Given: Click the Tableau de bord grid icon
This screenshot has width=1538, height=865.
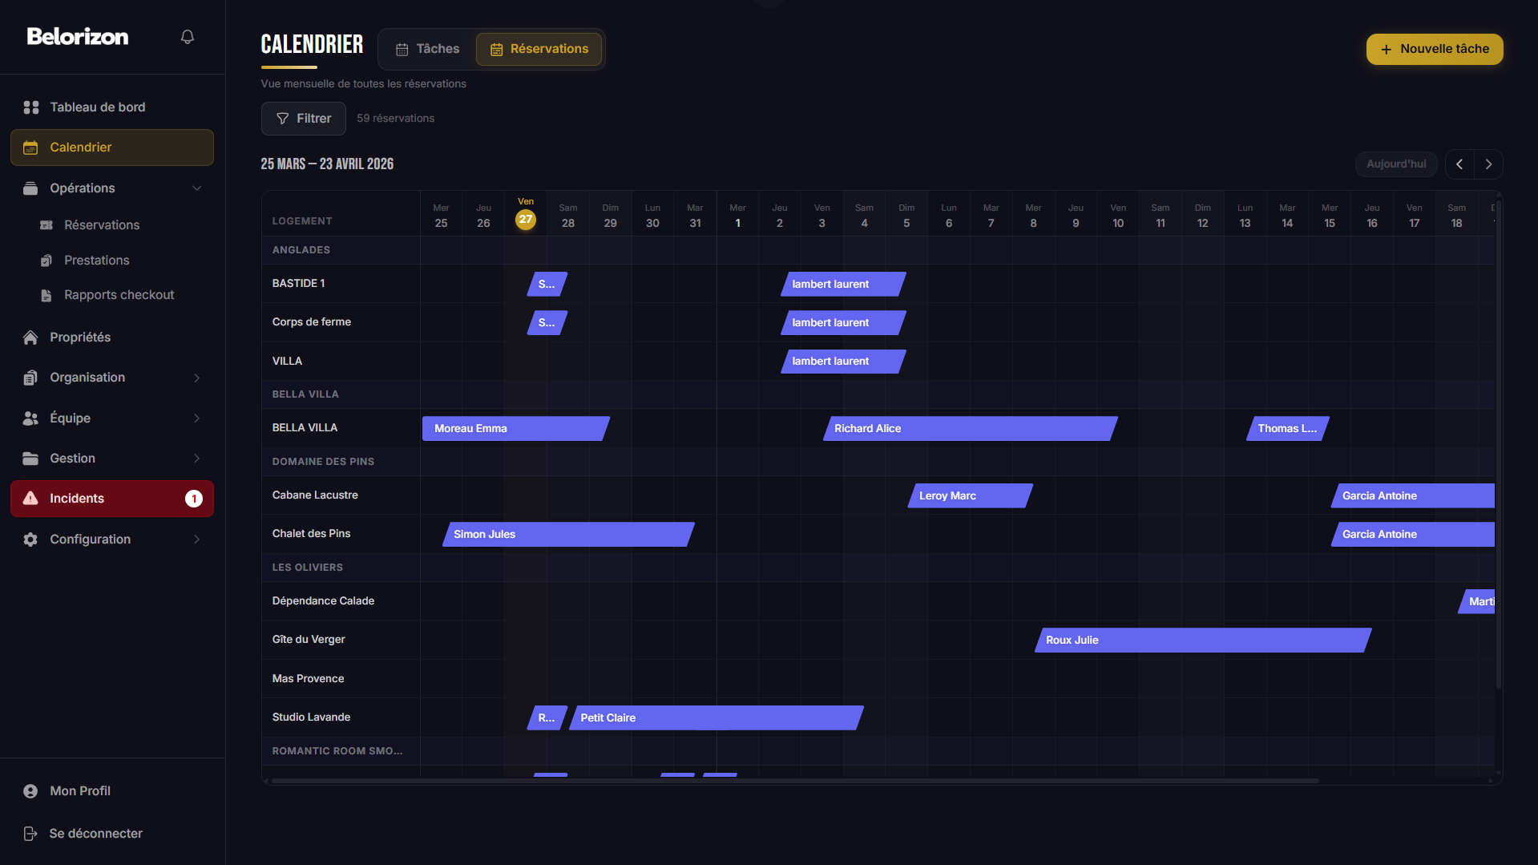Looking at the screenshot, I should click(31, 107).
